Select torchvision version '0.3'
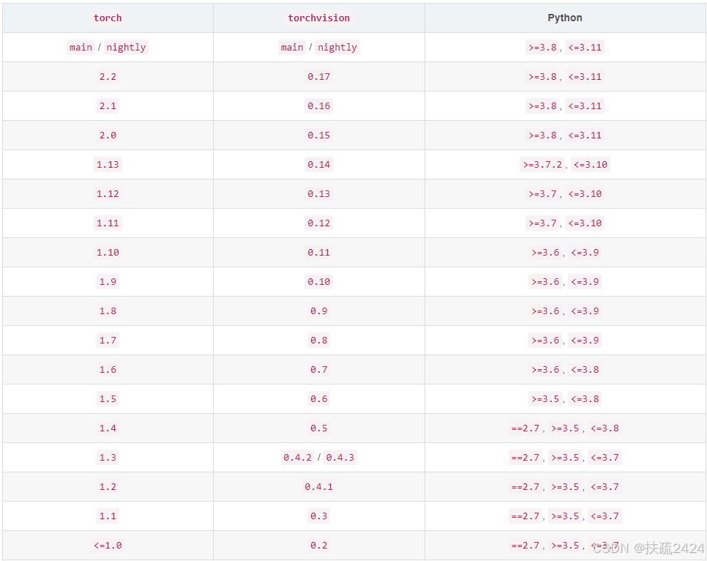 [319, 517]
